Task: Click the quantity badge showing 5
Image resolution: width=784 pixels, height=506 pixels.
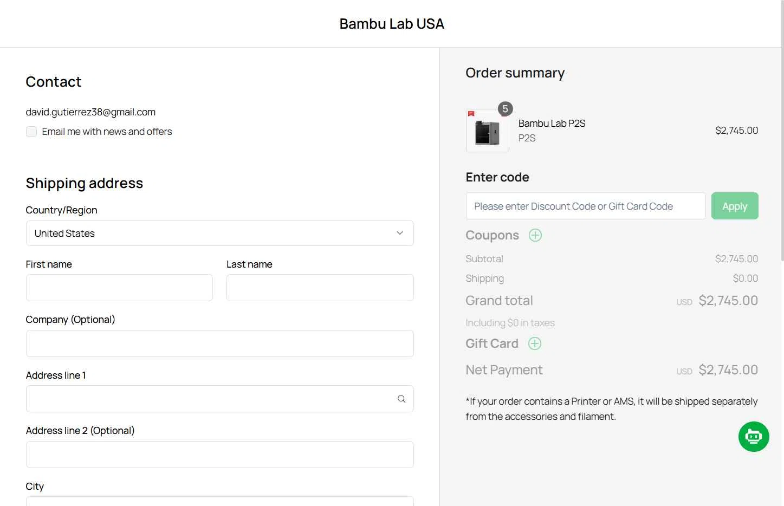Action: (505, 109)
